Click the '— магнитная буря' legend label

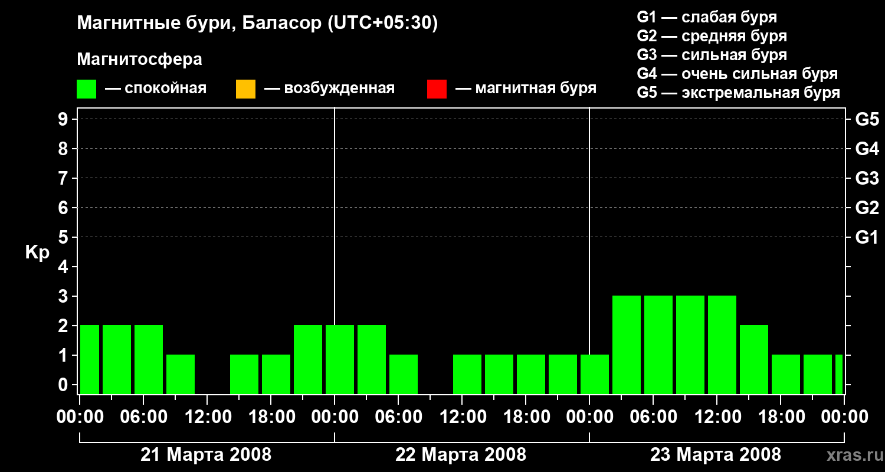pos(526,89)
